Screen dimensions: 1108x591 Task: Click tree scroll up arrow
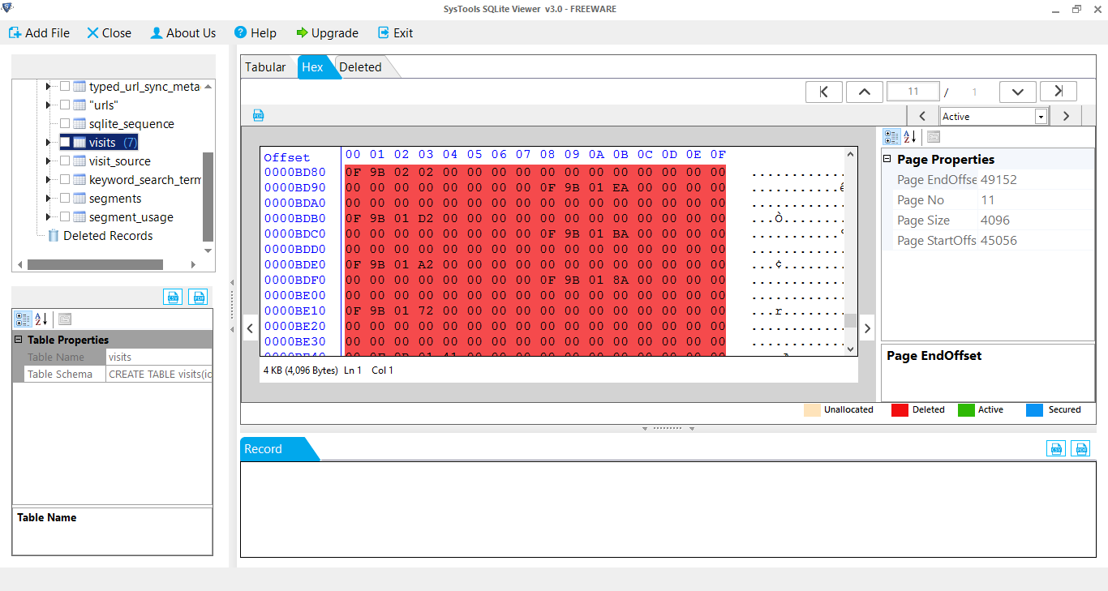coord(208,87)
